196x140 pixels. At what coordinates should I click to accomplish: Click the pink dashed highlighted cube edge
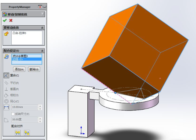[x=107, y=86]
